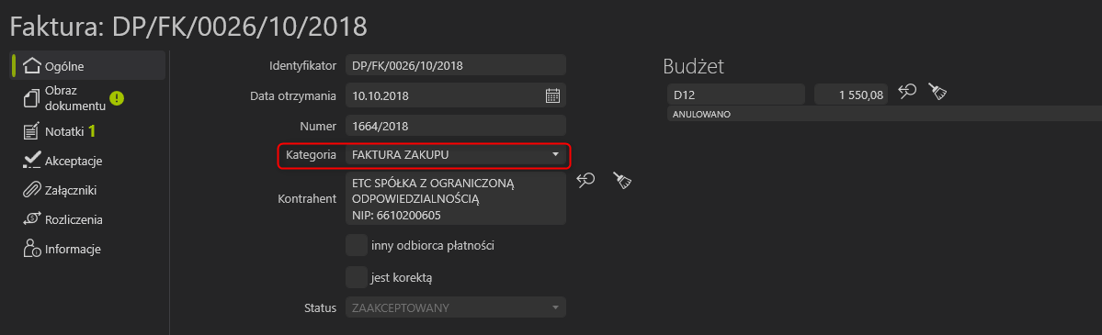Click the search icon next to Kontrahent
Image resolution: width=1102 pixels, height=335 pixels.
pyautogui.click(x=586, y=181)
